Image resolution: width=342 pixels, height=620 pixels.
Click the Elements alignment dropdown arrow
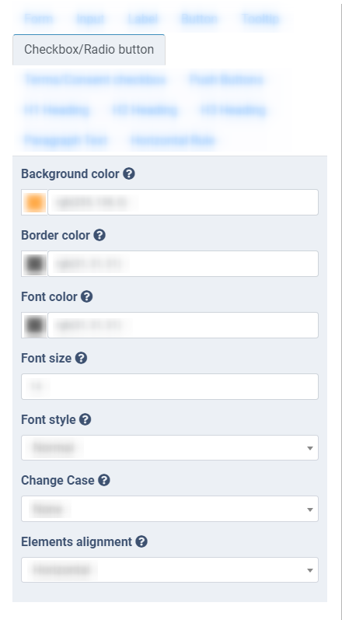point(310,570)
